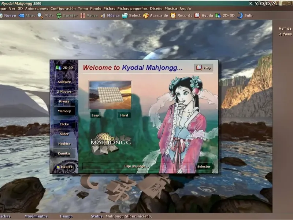Select the Slider game

click(64, 134)
